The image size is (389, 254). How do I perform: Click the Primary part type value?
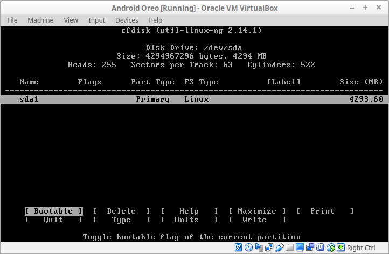(152, 100)
